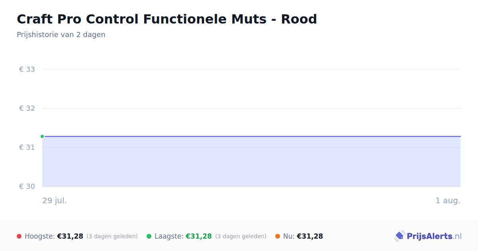The width and height of the screenshot is (478, 251).
Task: Click the red Hoogste legend dot
Action: click(x=19, y=236)
